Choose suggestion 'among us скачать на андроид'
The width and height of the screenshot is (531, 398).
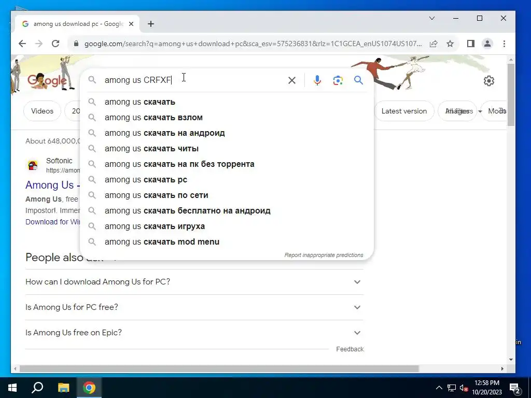click(x=227, y=133)
